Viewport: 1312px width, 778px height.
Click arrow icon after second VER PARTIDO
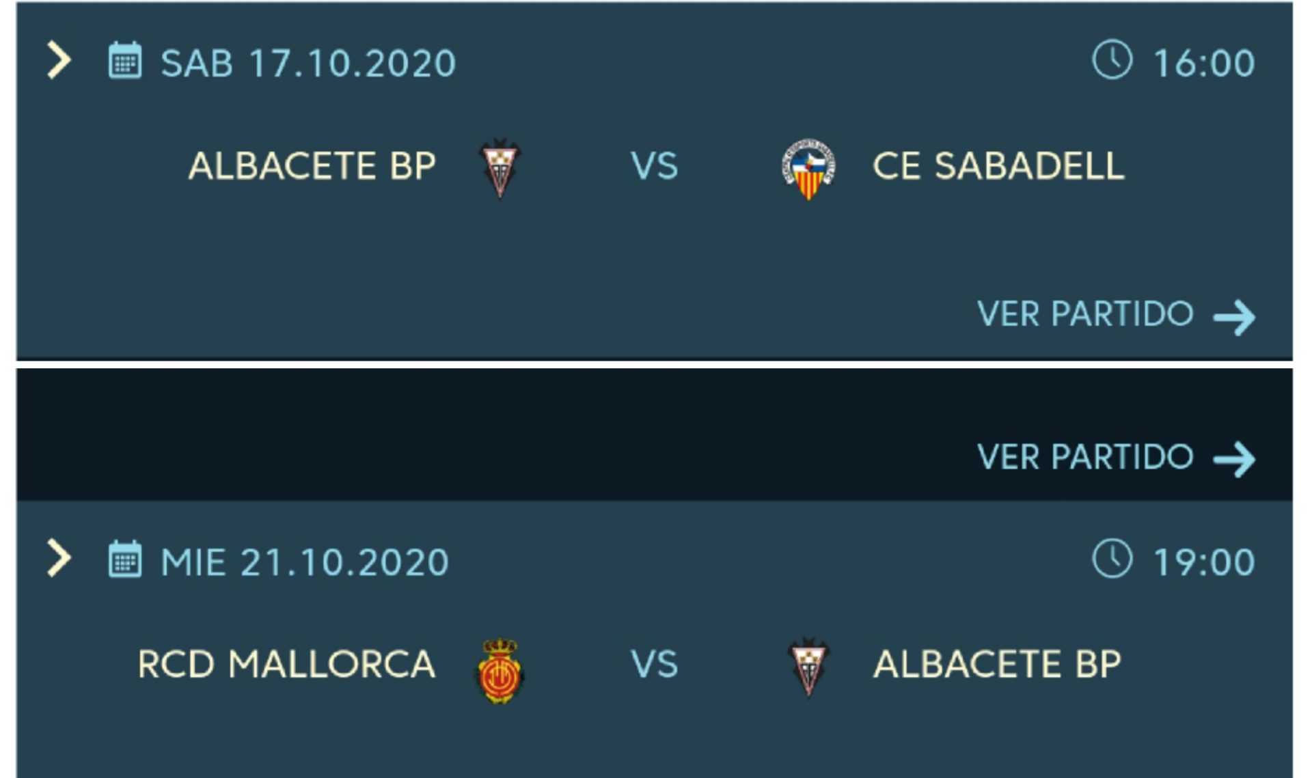(x=1234, y=460)
